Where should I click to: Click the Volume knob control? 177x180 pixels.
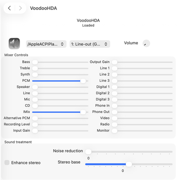[x=146, y=43]
